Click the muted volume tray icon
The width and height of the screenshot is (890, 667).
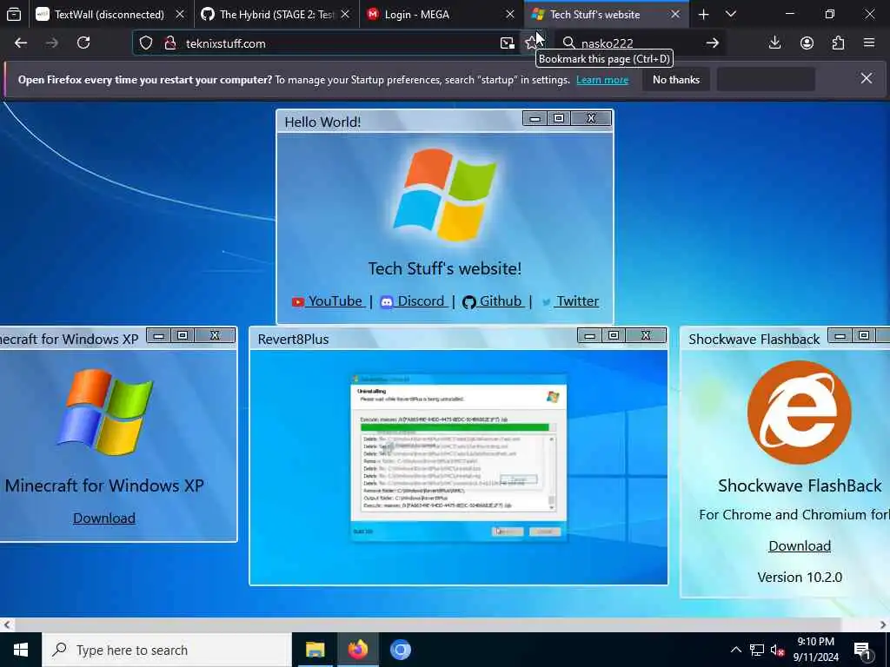pos(778,650)
